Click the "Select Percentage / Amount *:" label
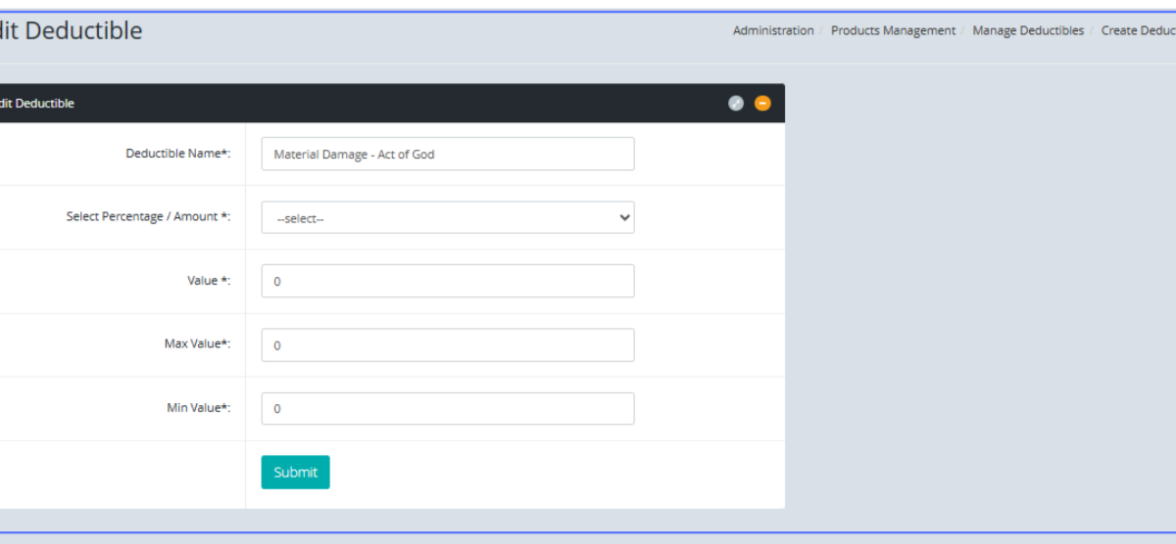The height and width of the screenshot is (544, 1176). point(148,217)
